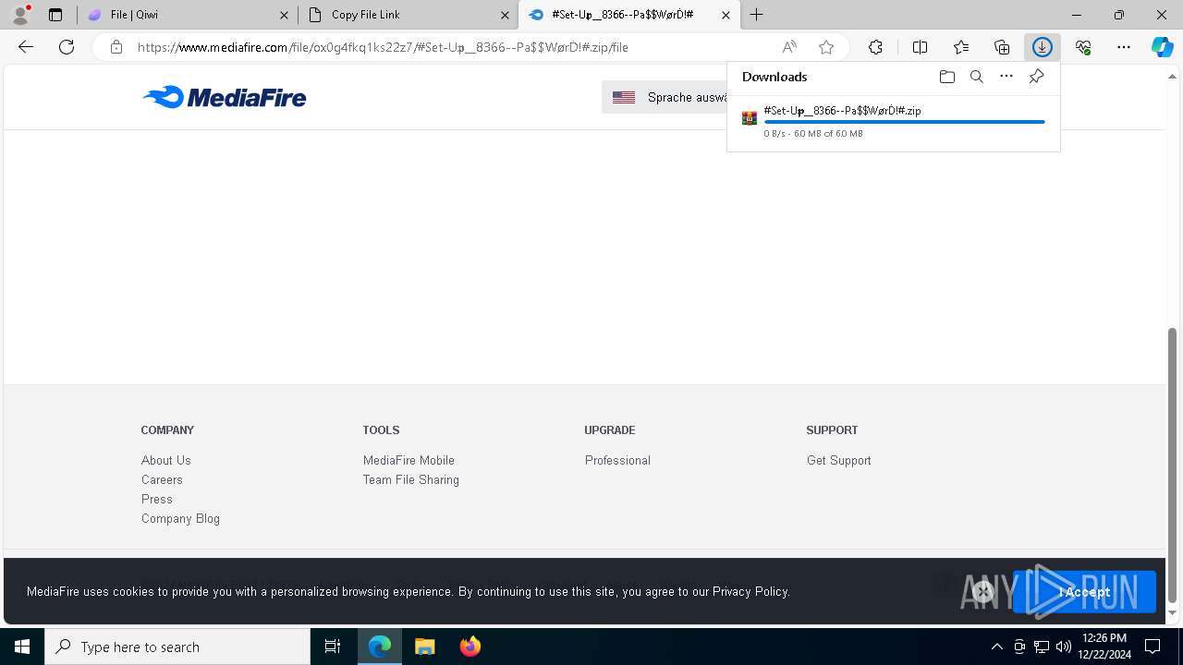Close the File | Qiwi tab
The height and width of the screenshot is (665, 1183).
[x=284, y=15]
